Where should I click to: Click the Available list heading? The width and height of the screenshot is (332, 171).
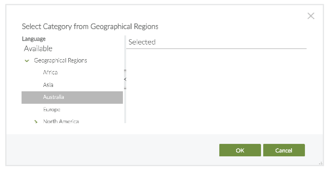38,49
